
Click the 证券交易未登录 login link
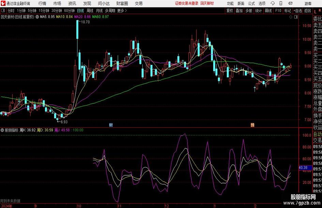(187, 3)
